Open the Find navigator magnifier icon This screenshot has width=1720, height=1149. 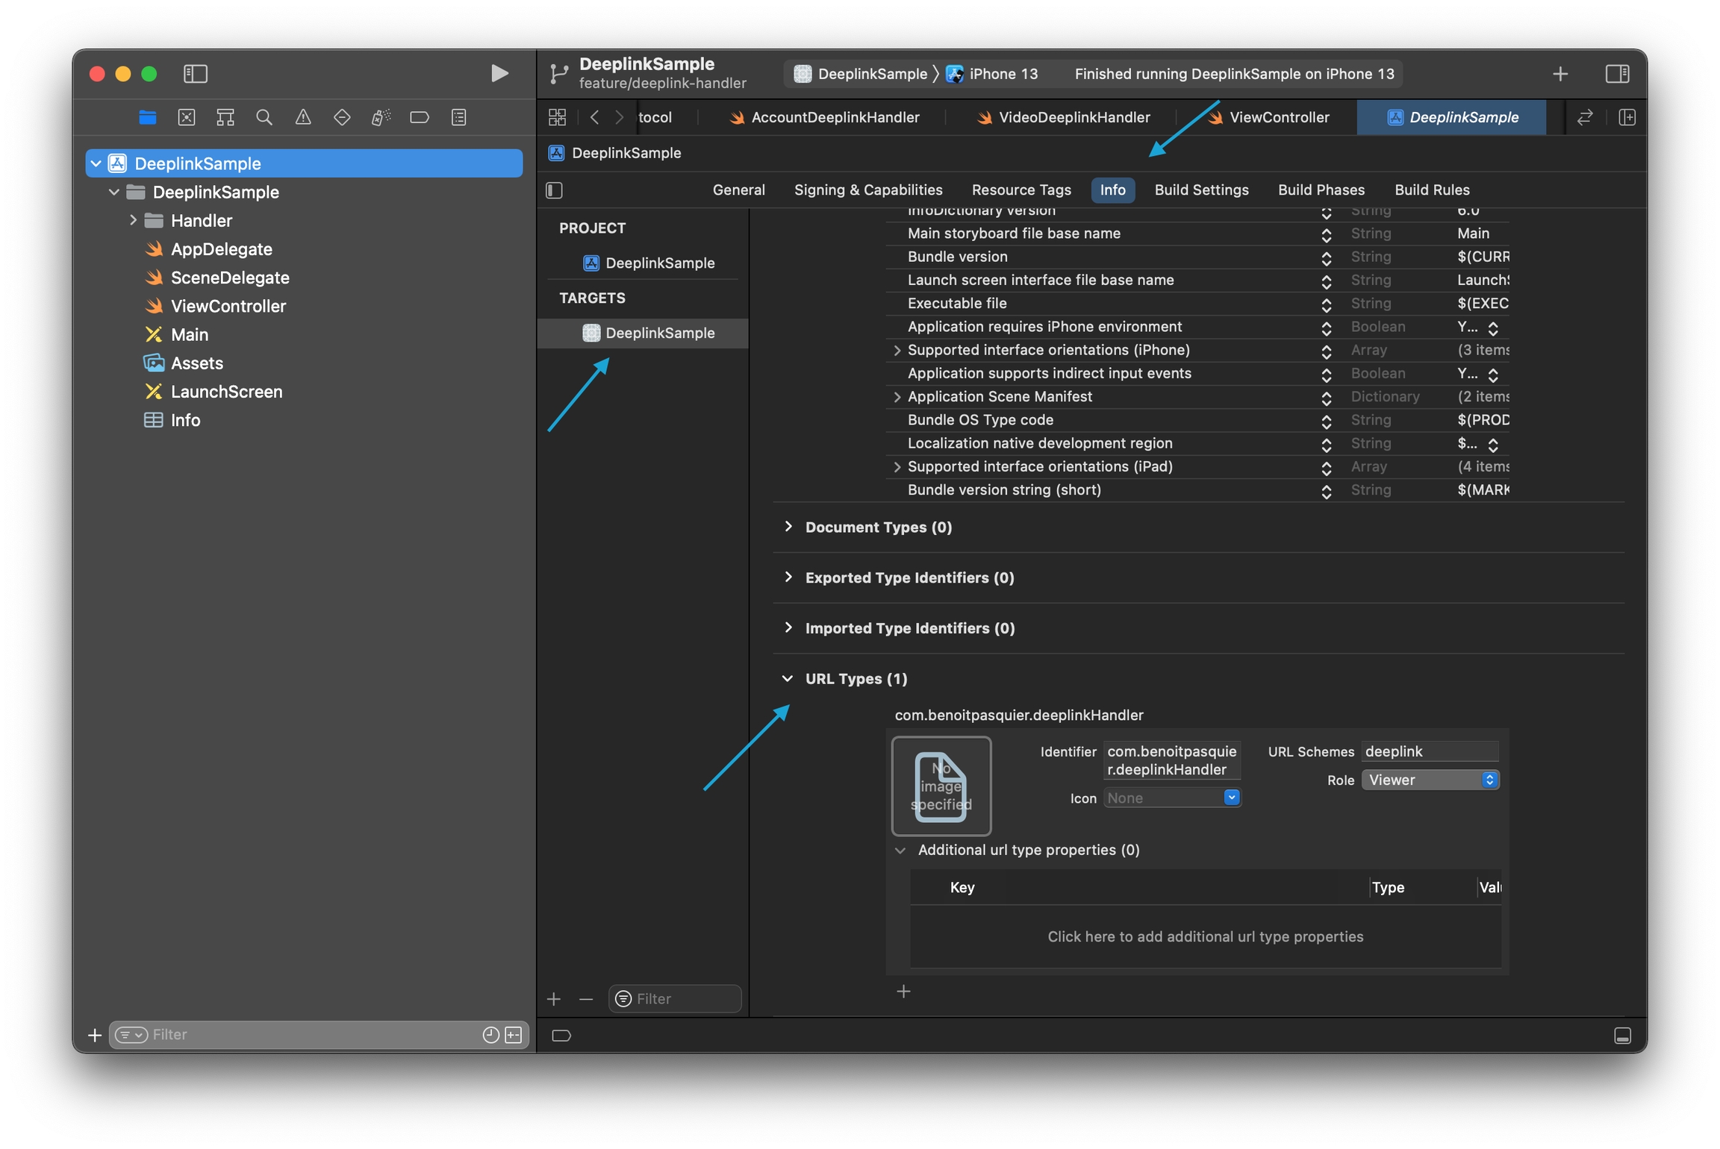(264, 117)
